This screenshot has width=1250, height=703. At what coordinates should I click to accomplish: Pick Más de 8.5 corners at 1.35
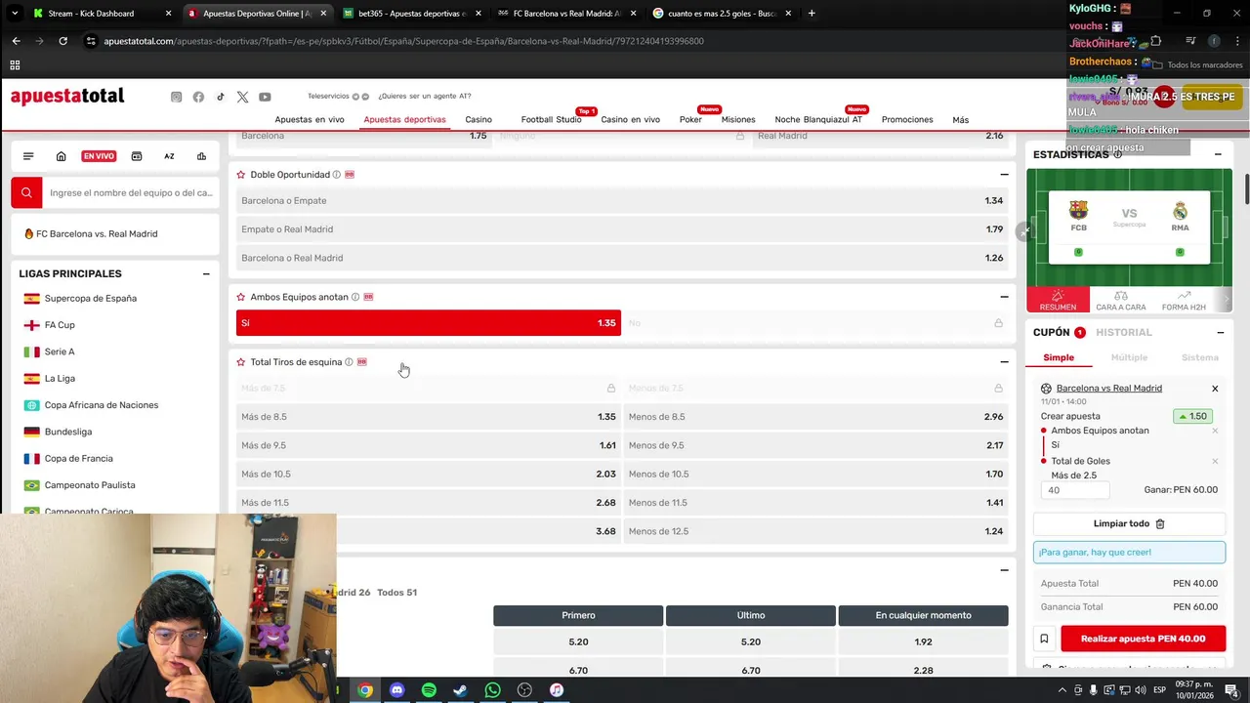click(428, 417)
